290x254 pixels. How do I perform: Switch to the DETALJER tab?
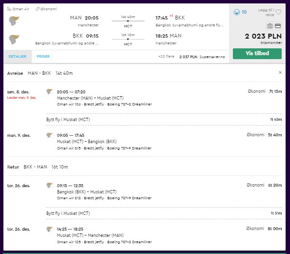click(x=18, y=57)
